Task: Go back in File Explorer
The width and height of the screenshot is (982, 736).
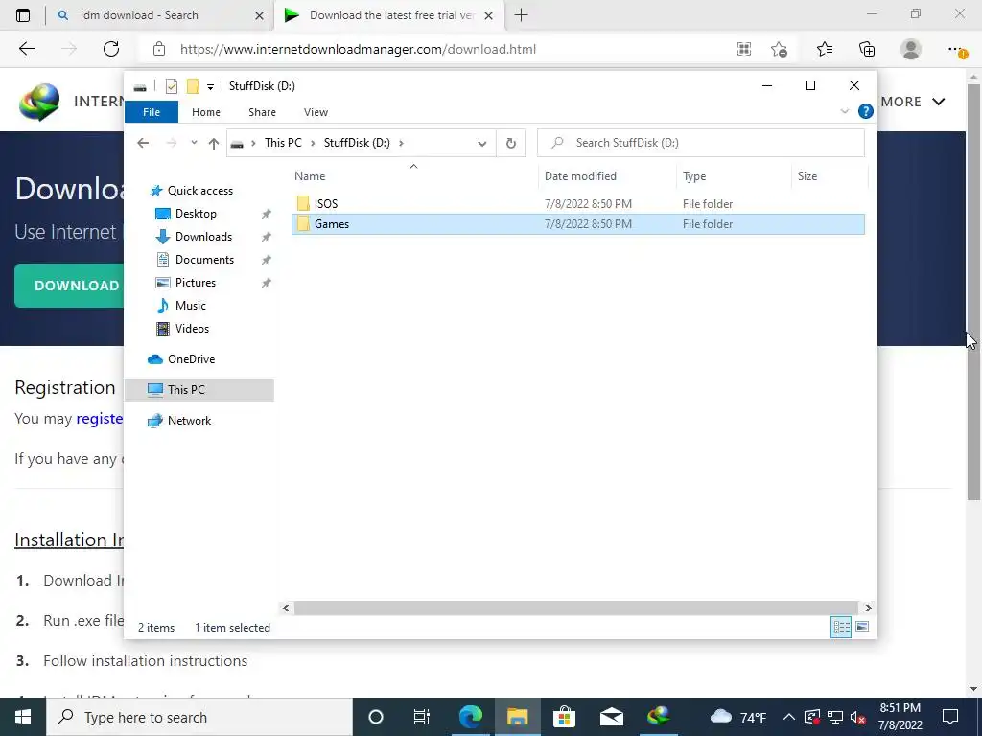Action: [x=143, y=143]
